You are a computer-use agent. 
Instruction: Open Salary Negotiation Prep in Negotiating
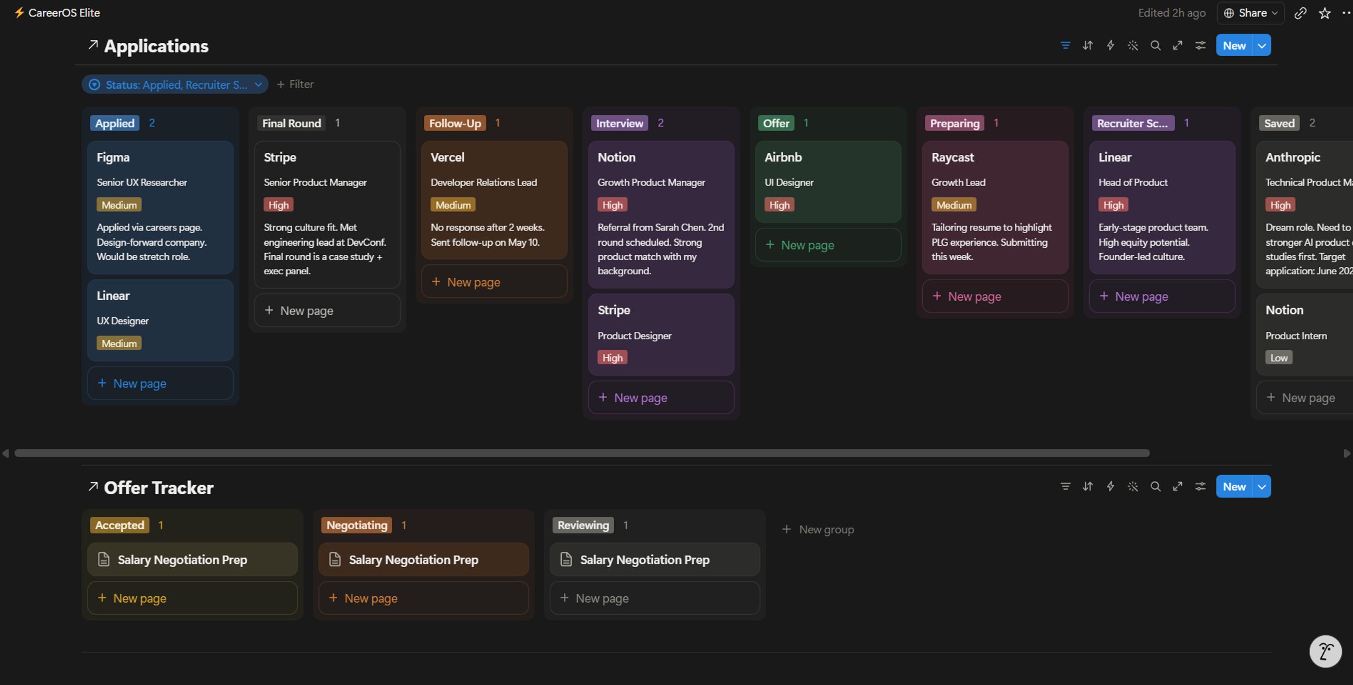[423, 559]
